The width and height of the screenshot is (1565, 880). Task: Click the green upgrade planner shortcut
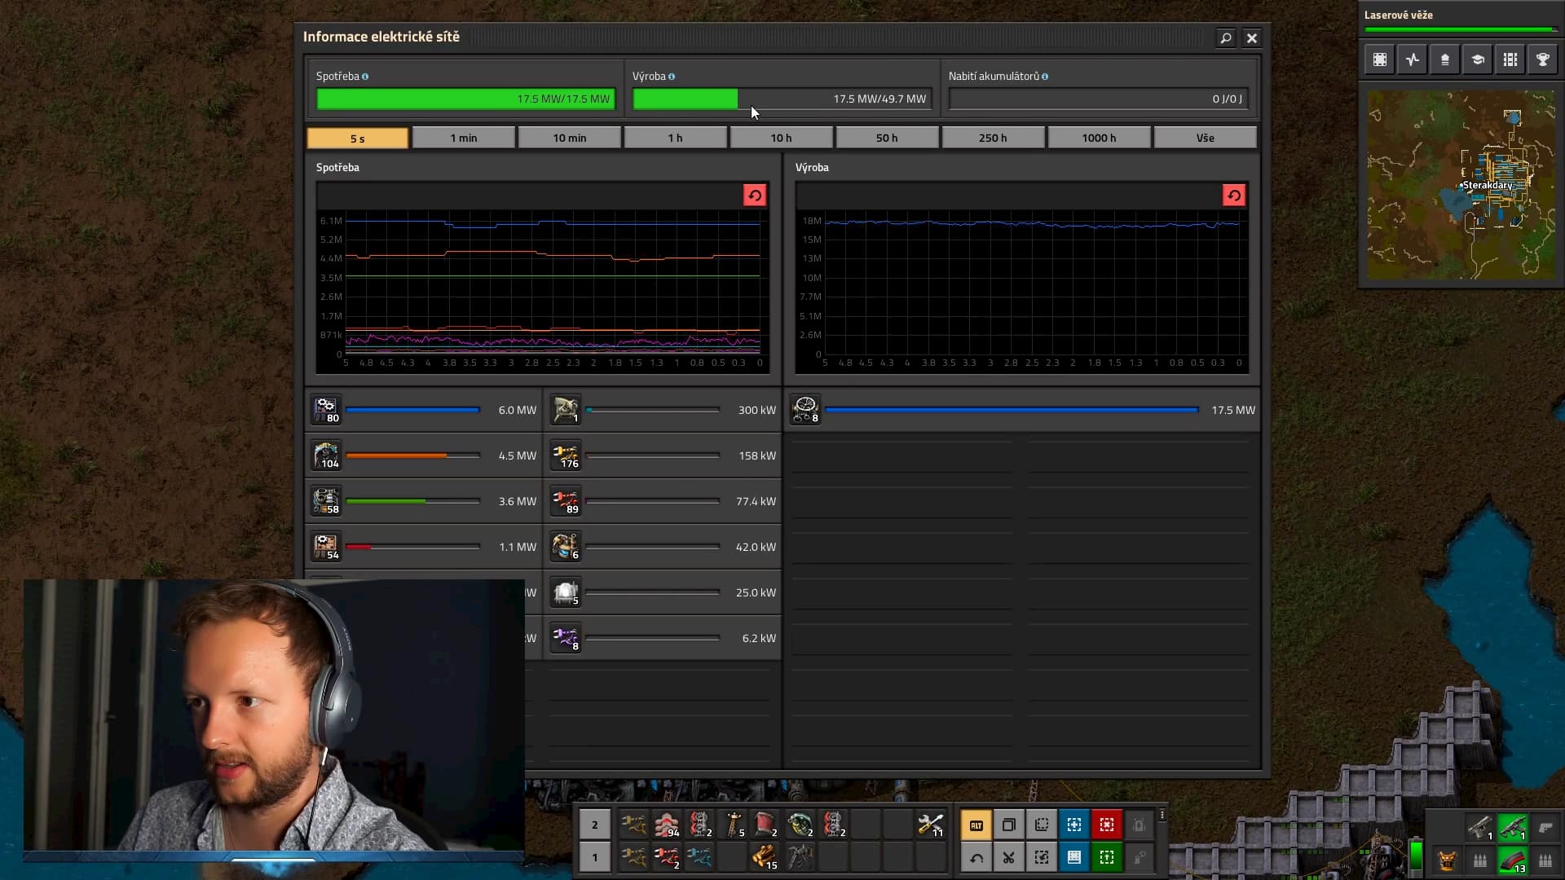pos(1107,857)
